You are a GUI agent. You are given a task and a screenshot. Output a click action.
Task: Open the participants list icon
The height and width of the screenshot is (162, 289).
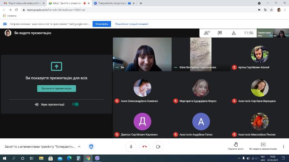(x=207, y=33)
